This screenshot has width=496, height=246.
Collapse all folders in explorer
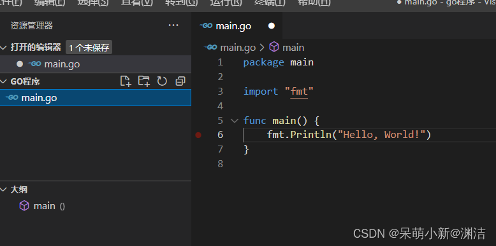(180, 81)
